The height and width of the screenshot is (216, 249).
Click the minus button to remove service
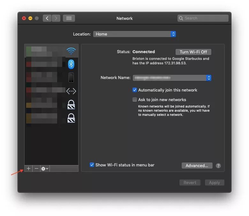pyautogui.click(x=36, y=169)
